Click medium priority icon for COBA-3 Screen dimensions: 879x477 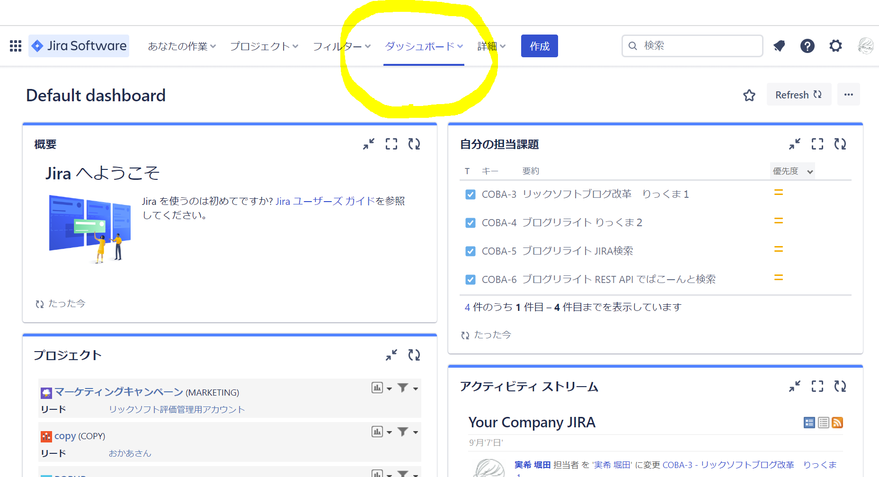click(x=779, y=193)
